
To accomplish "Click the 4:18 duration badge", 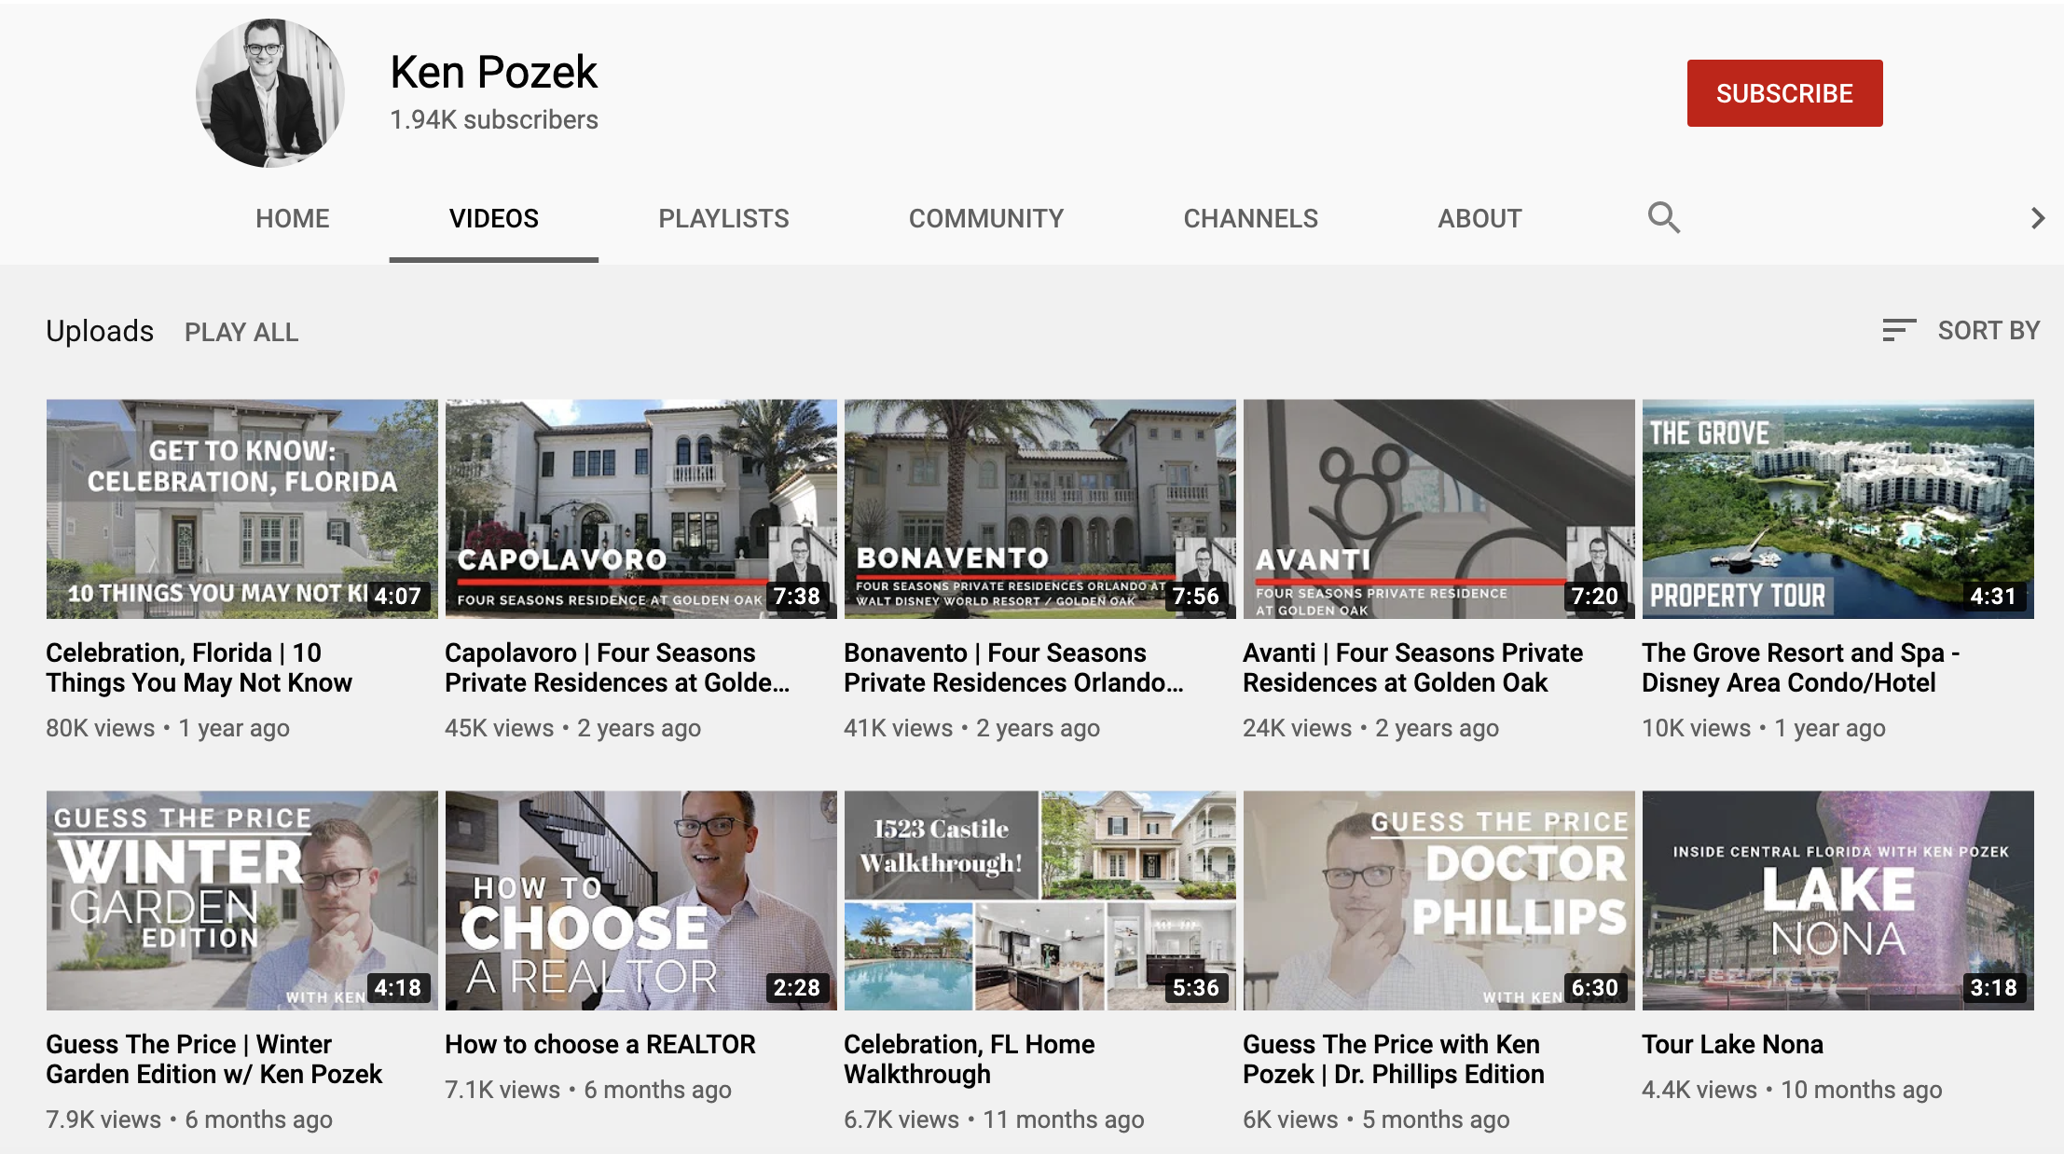I will [x=398, y=987].
